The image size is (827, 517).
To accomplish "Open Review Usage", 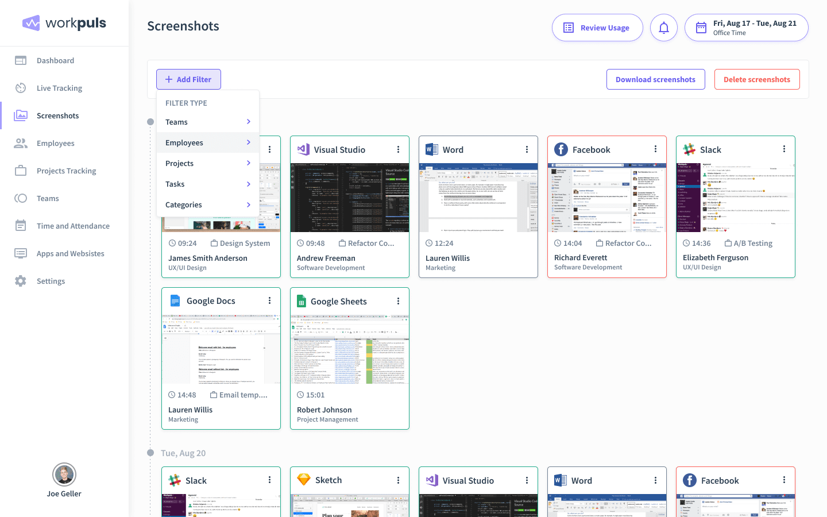I will 597,27.
